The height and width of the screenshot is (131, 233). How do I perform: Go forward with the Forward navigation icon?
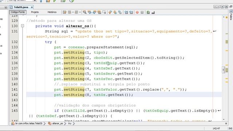tap(76, 12)
